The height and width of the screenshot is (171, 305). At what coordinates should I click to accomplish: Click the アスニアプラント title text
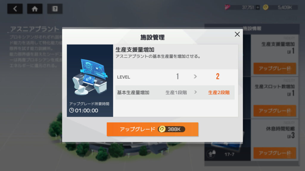[35, 29]
